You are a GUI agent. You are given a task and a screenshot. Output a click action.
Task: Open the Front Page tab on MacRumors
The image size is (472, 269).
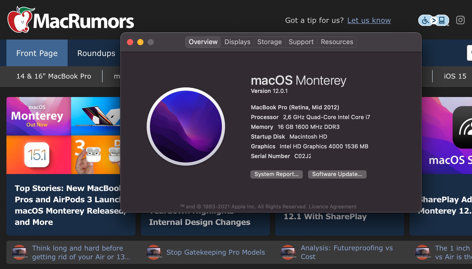pyautogui.click(x=37, y=53)
